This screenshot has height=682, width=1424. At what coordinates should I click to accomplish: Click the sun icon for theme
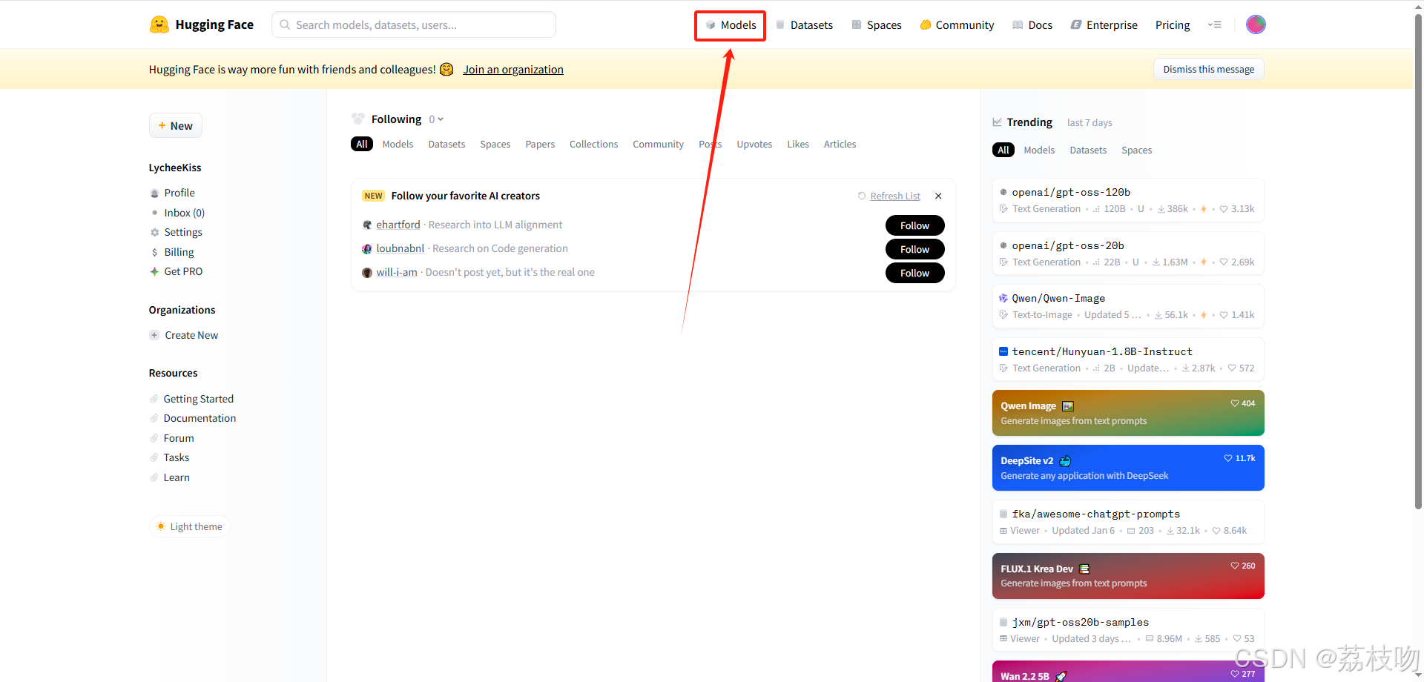tap(161, 526)
